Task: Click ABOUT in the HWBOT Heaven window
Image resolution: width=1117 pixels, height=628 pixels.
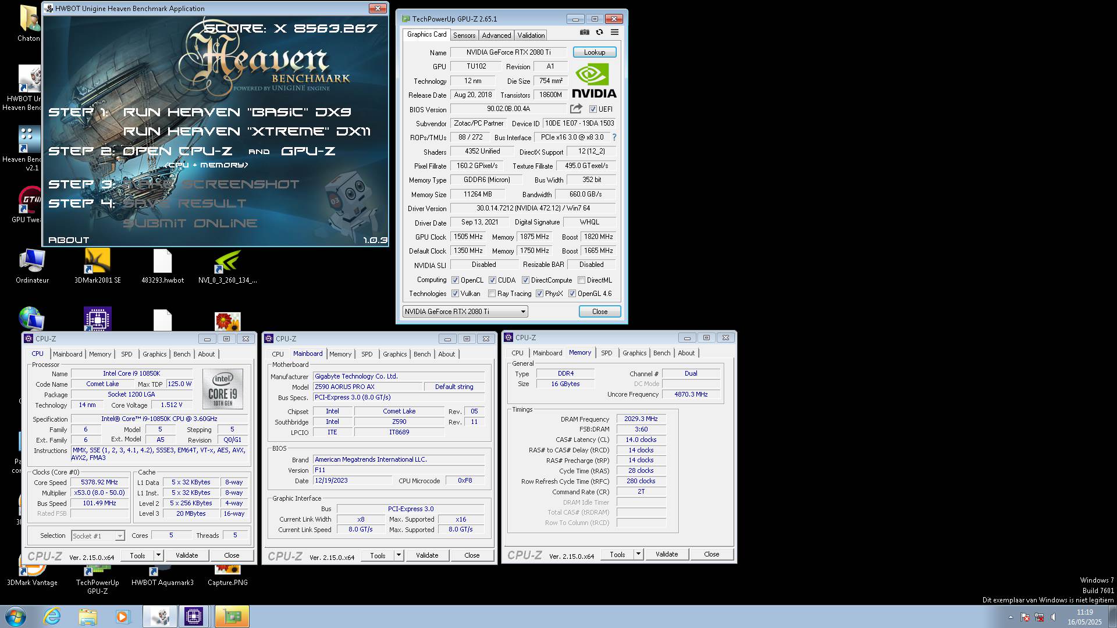Action: pyautogui.click(x=69, y=240)
